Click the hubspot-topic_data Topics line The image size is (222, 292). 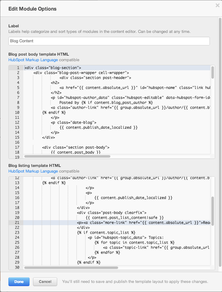(126, 238)
